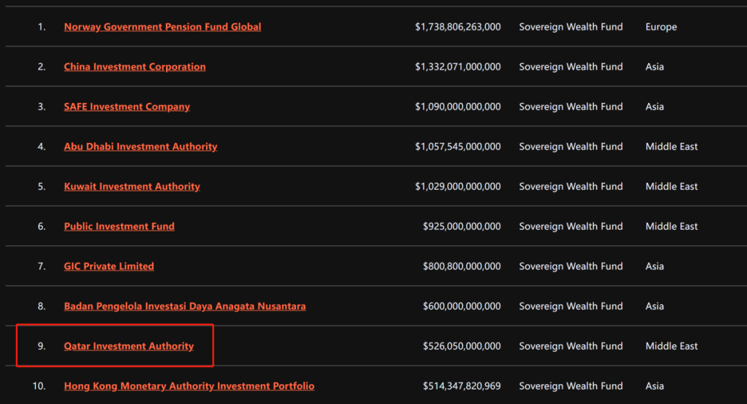Click rank number 5. beside Kuwait Investment Authority

click(x=42, y=186)
